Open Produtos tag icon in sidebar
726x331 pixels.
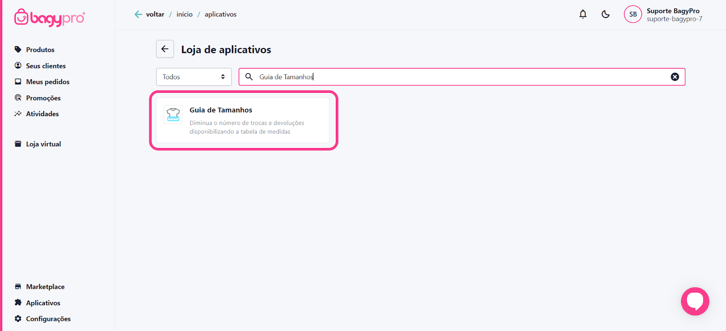[18, 49]
